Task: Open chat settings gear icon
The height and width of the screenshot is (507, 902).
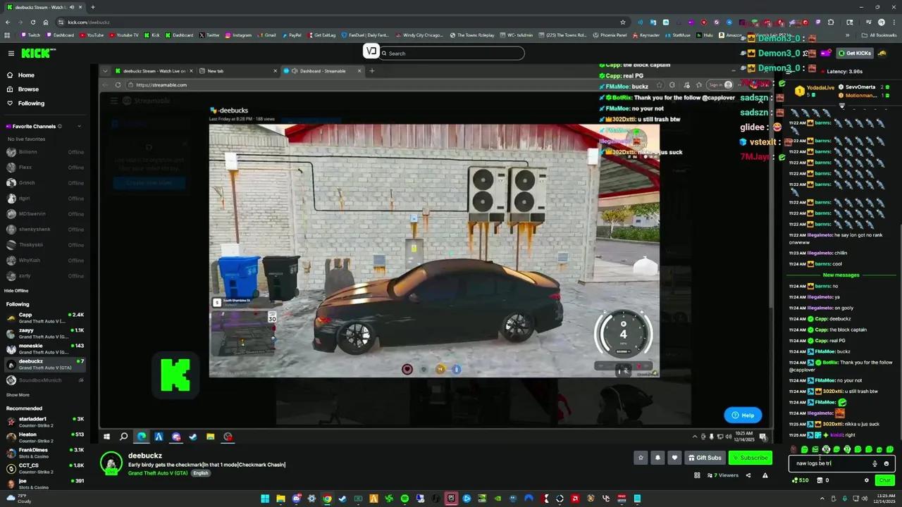Action: 867,480
